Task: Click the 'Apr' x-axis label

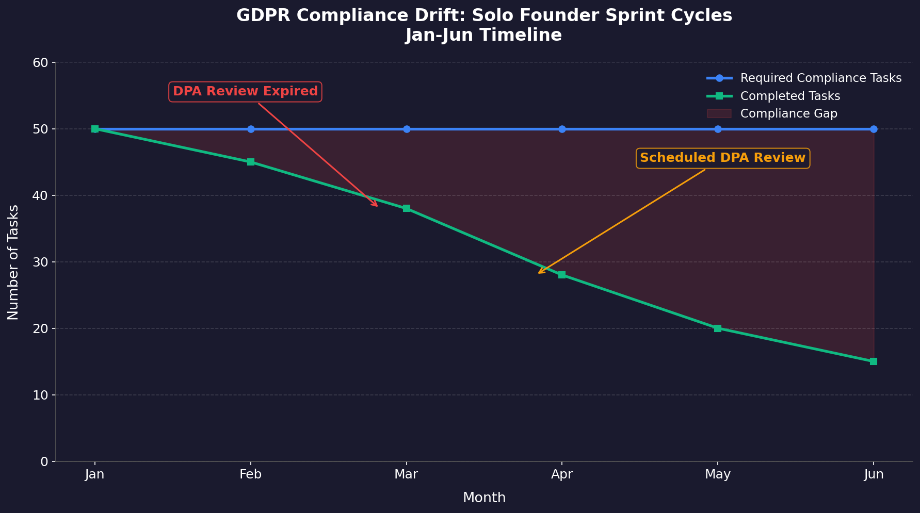Action: (562, 475)
